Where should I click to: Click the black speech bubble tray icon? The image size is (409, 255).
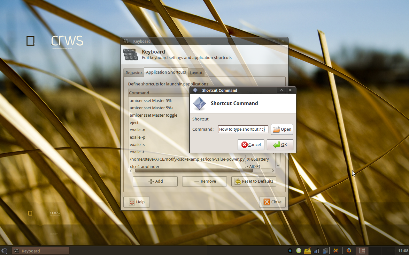pos(290,251)
